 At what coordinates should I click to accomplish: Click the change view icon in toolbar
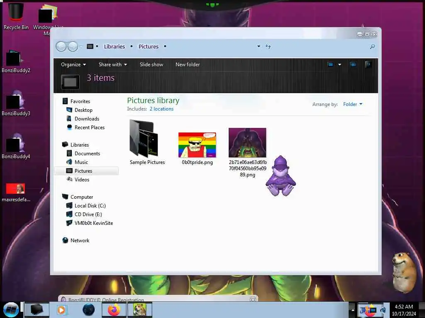point(330,64)
